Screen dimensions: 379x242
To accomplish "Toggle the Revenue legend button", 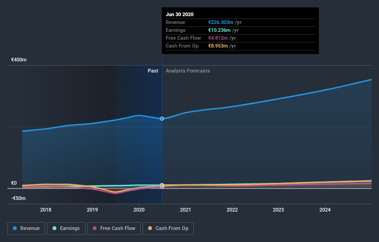I will point(26,229).
